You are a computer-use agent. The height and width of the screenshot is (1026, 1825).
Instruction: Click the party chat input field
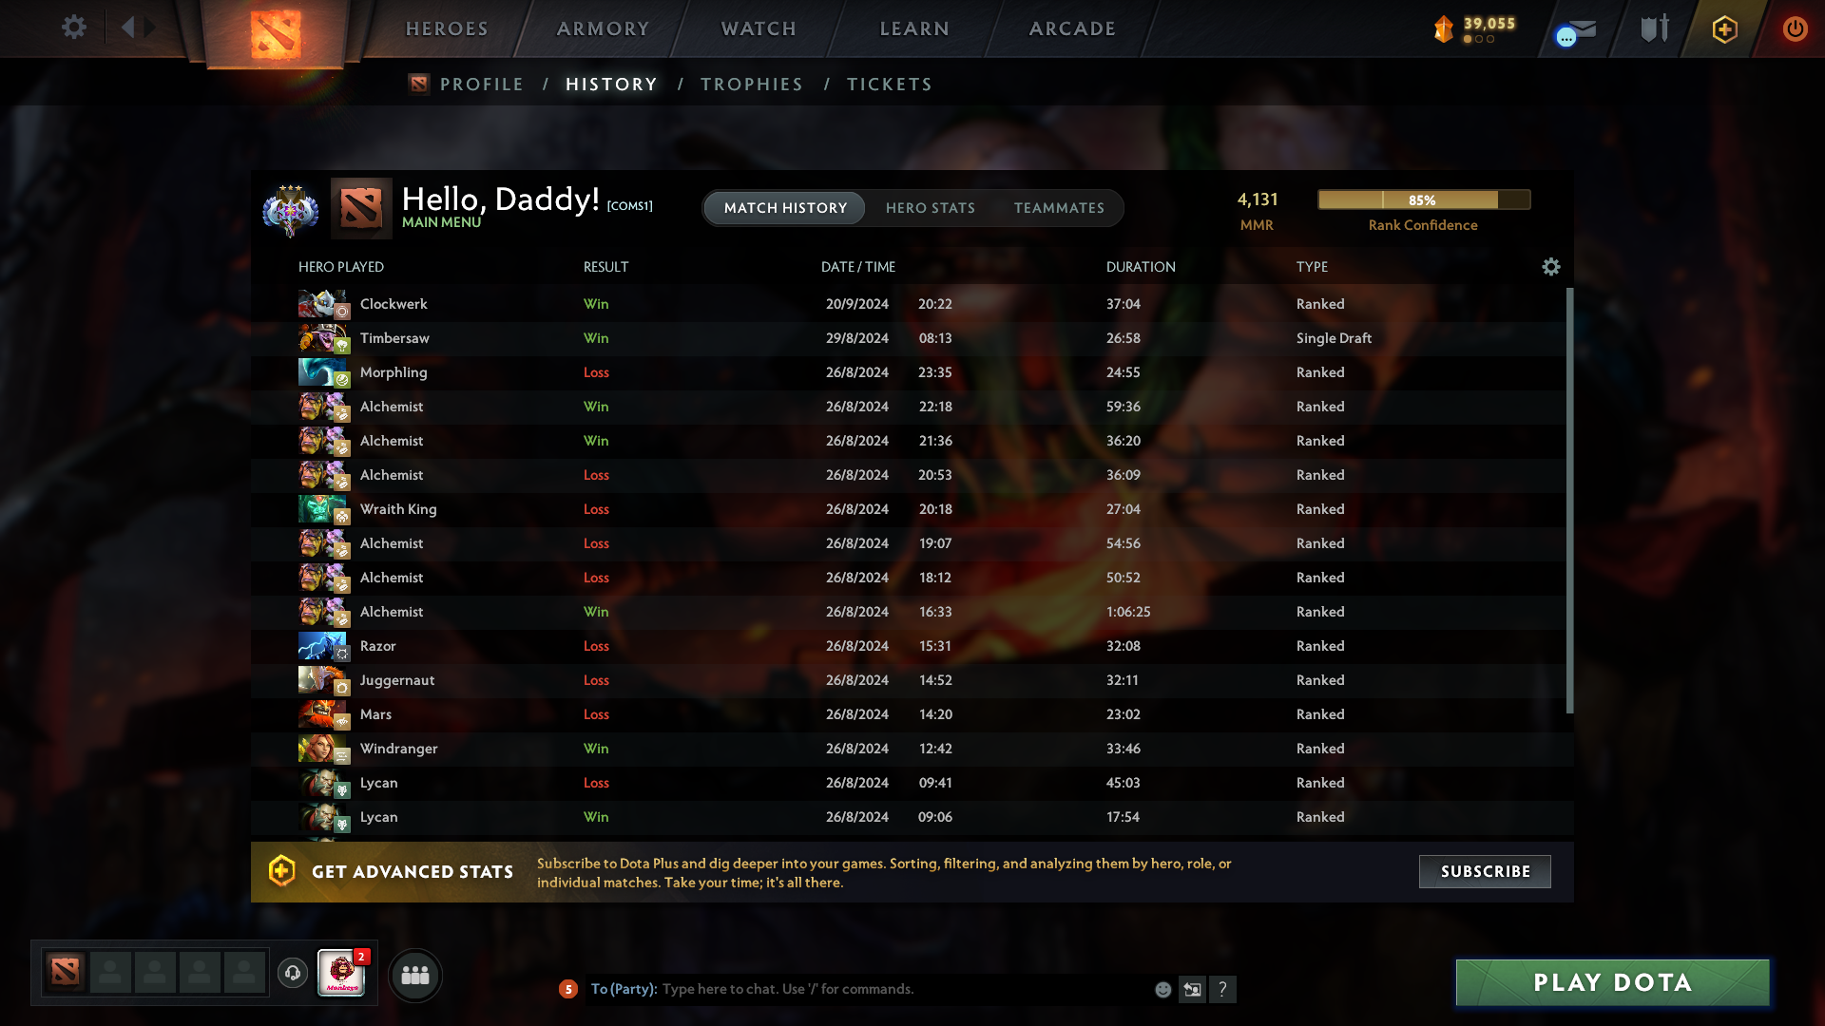[903, 989]
